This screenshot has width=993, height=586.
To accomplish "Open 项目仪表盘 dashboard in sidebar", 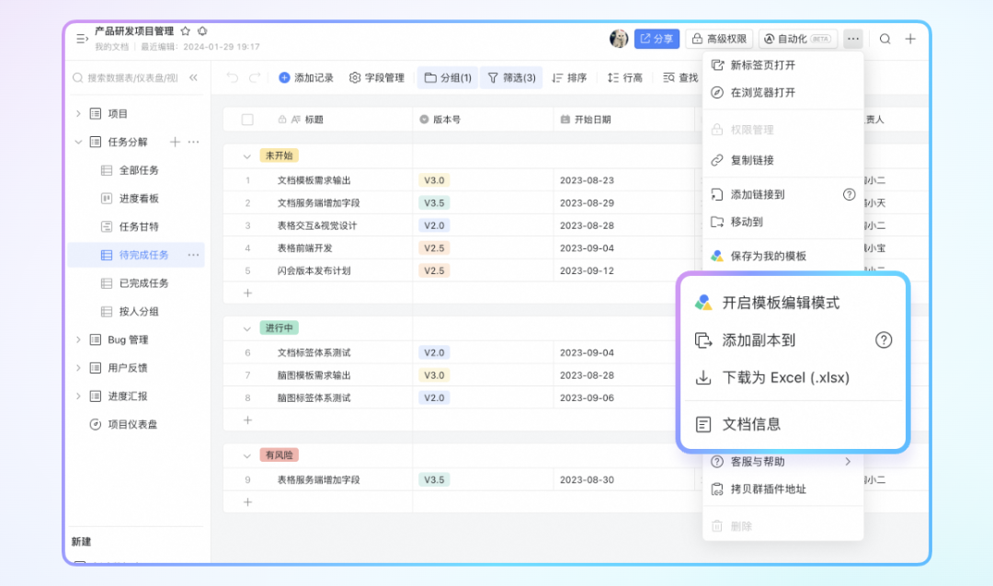I will coord(132,424).
